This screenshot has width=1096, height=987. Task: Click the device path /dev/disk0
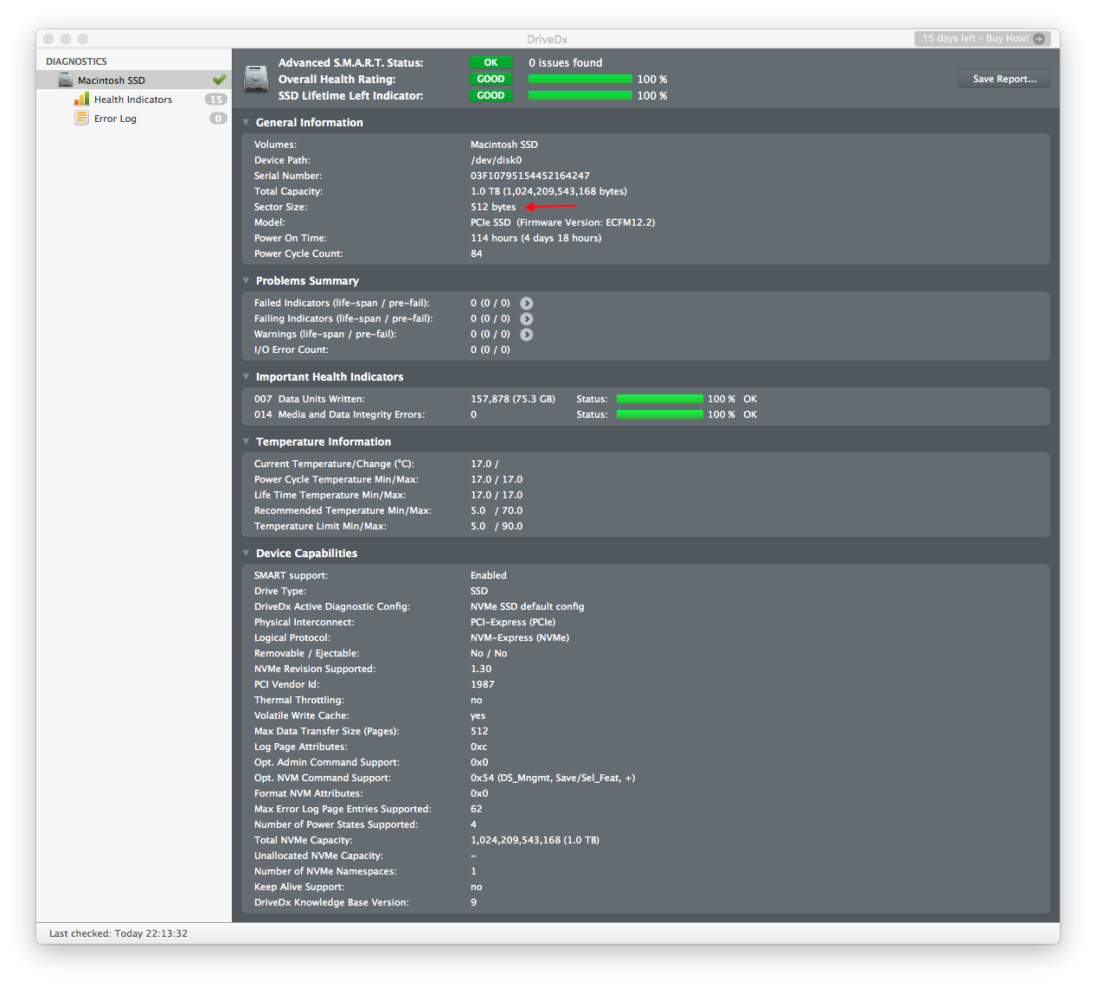tap(497, 160)
